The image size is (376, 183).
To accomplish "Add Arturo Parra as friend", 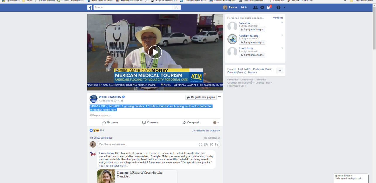I will 252,55.
